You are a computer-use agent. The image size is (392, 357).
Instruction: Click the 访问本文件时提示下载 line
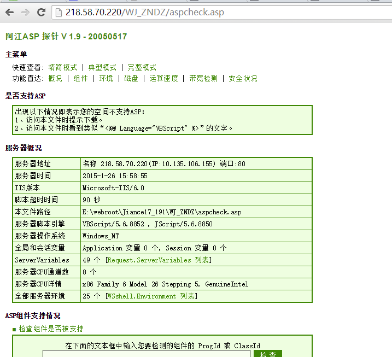click(x=58, y=120)
